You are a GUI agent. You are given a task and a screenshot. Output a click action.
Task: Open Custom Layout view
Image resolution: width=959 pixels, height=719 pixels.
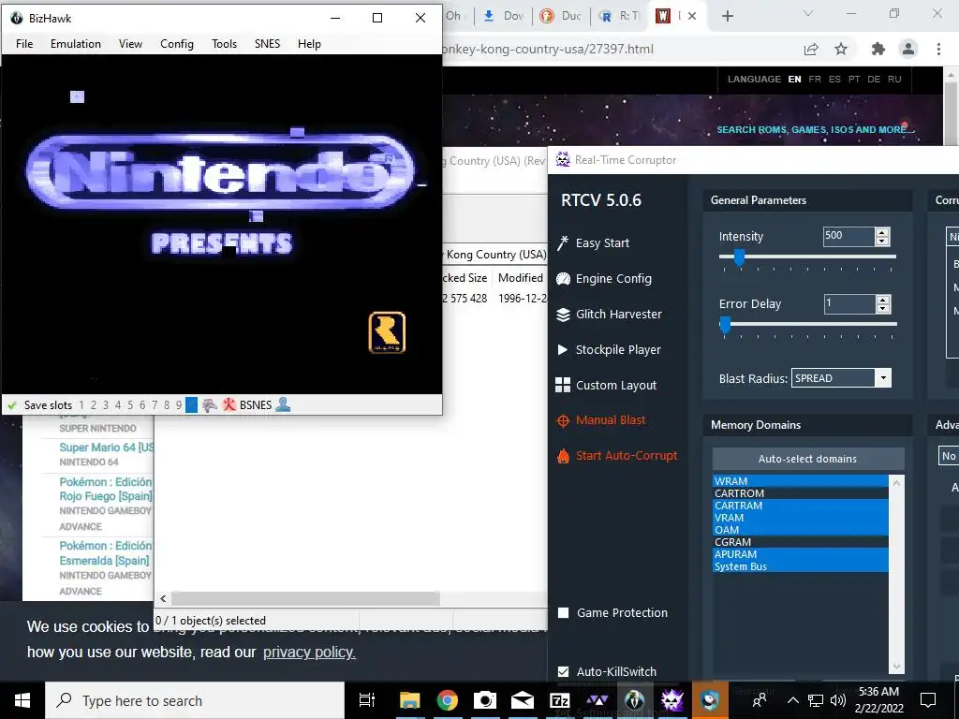tap(606, 385)
